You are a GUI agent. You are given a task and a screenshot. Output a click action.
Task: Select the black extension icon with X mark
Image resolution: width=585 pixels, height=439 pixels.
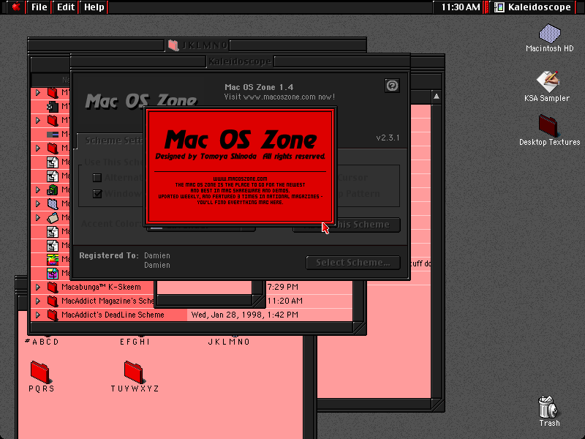(x=53, y=106)
